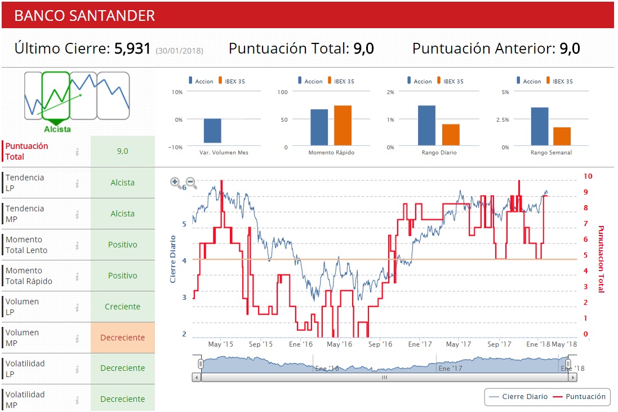Open info icon for Volatilidad LP
The image size is (618, 412).
tap(77, 369)
